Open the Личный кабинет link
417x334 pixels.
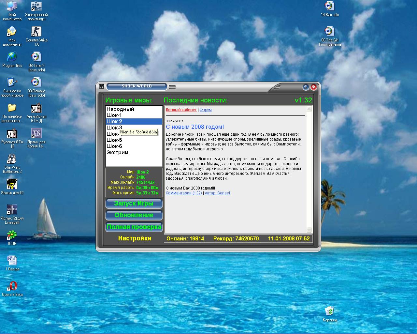[x=181, y=110]
